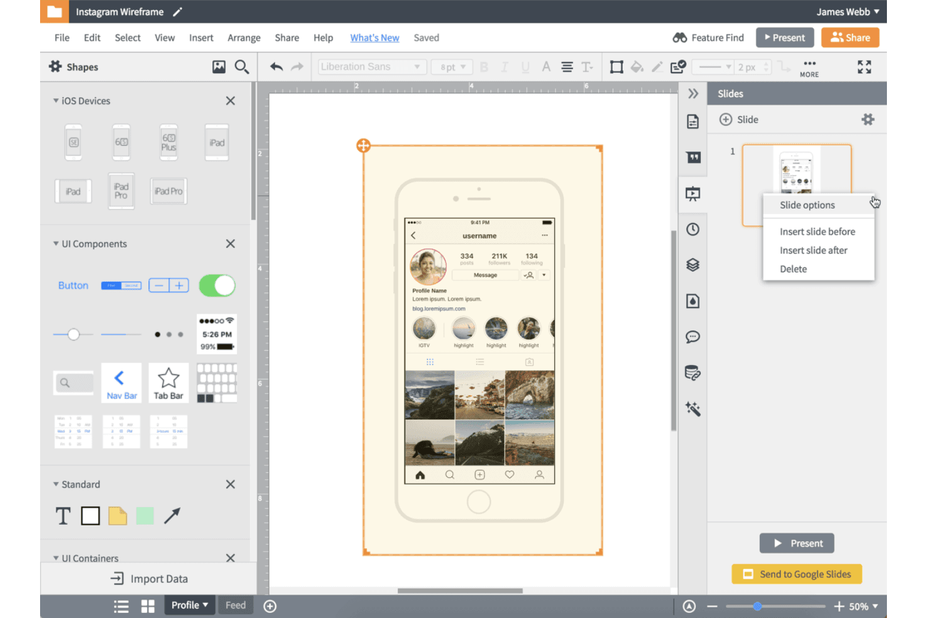The image size is (927, 618).
Task: Open the magic wand actions icon
Action: tap(693, 409)
